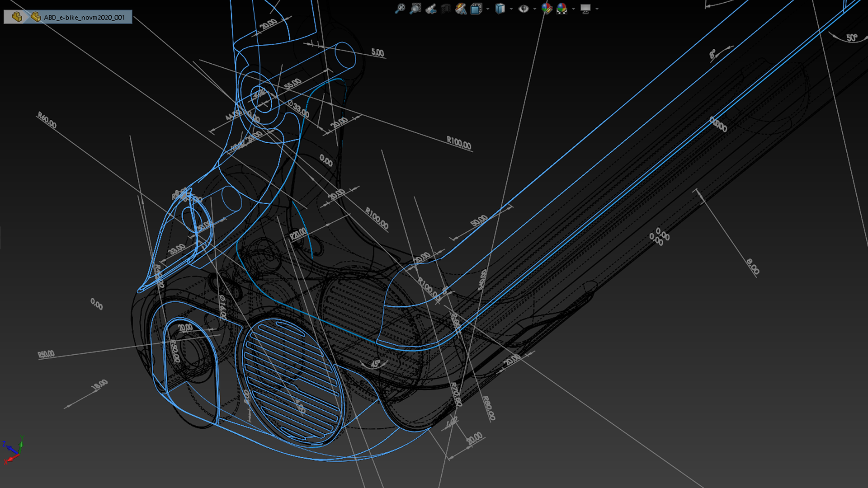Select the Zoom to Area tool

(415, 9)
